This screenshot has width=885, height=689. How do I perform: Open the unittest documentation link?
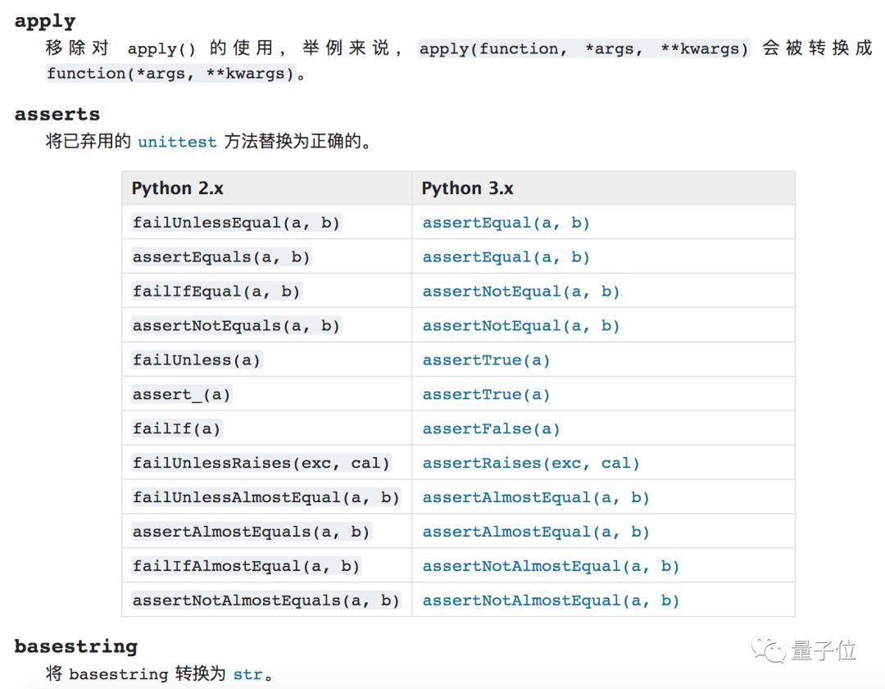pyautogui.click(x=177, y=142)
